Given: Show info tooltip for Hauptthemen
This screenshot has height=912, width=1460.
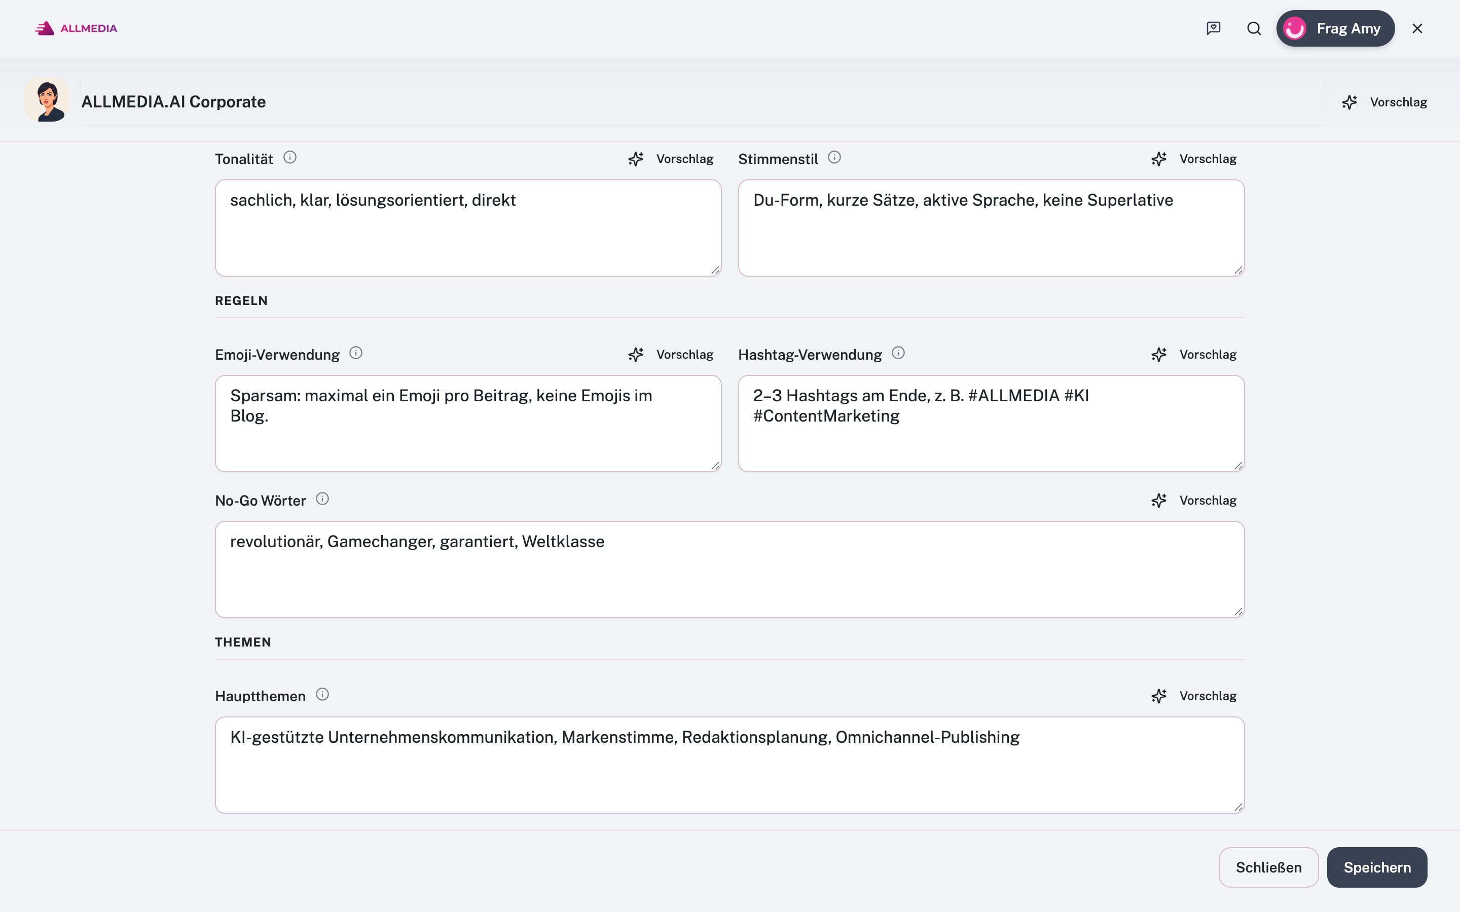Looking at the screenshot, I should pyautogui.click(x=322, y=694).
